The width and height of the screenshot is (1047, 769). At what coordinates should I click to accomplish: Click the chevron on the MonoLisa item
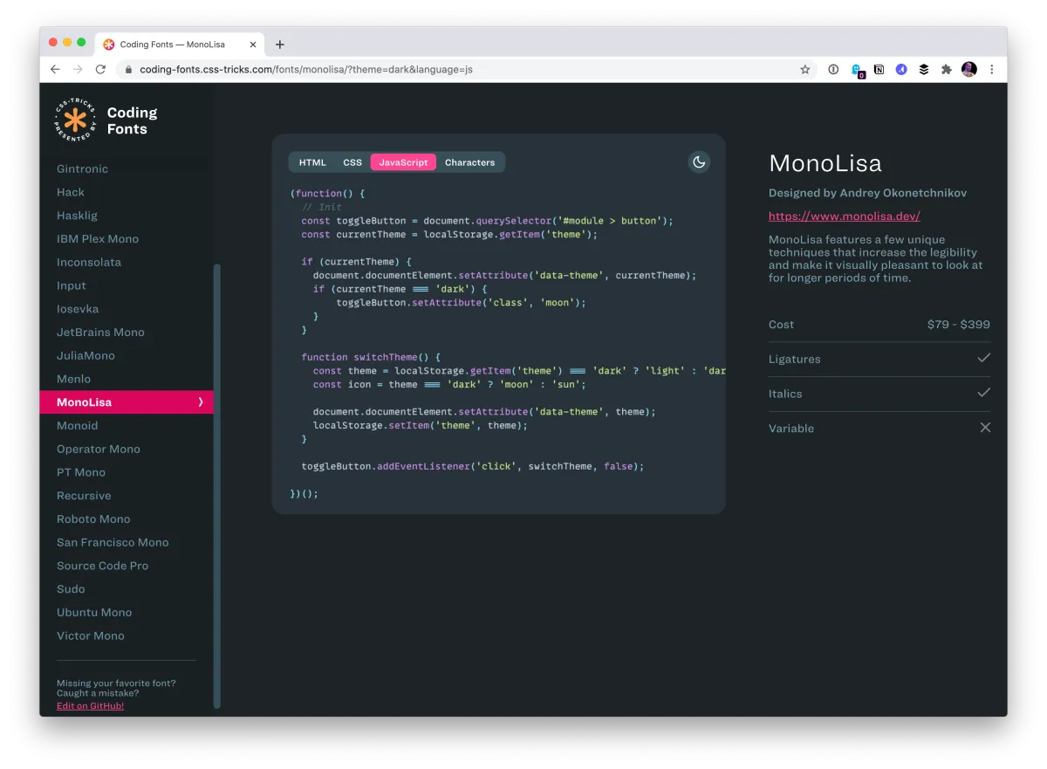pos(201,402)
